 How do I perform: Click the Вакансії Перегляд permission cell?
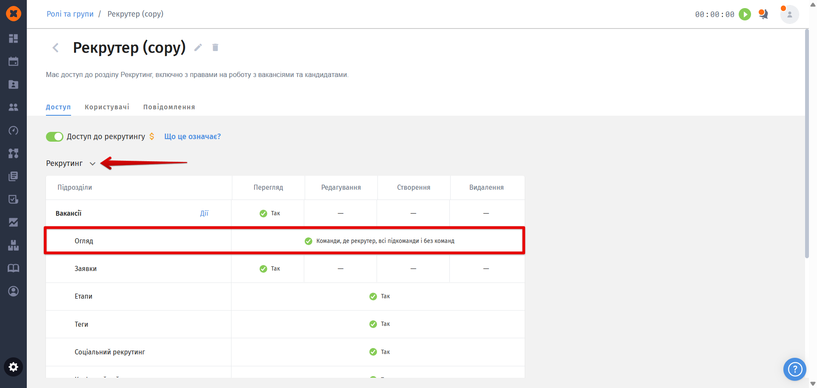268,214
